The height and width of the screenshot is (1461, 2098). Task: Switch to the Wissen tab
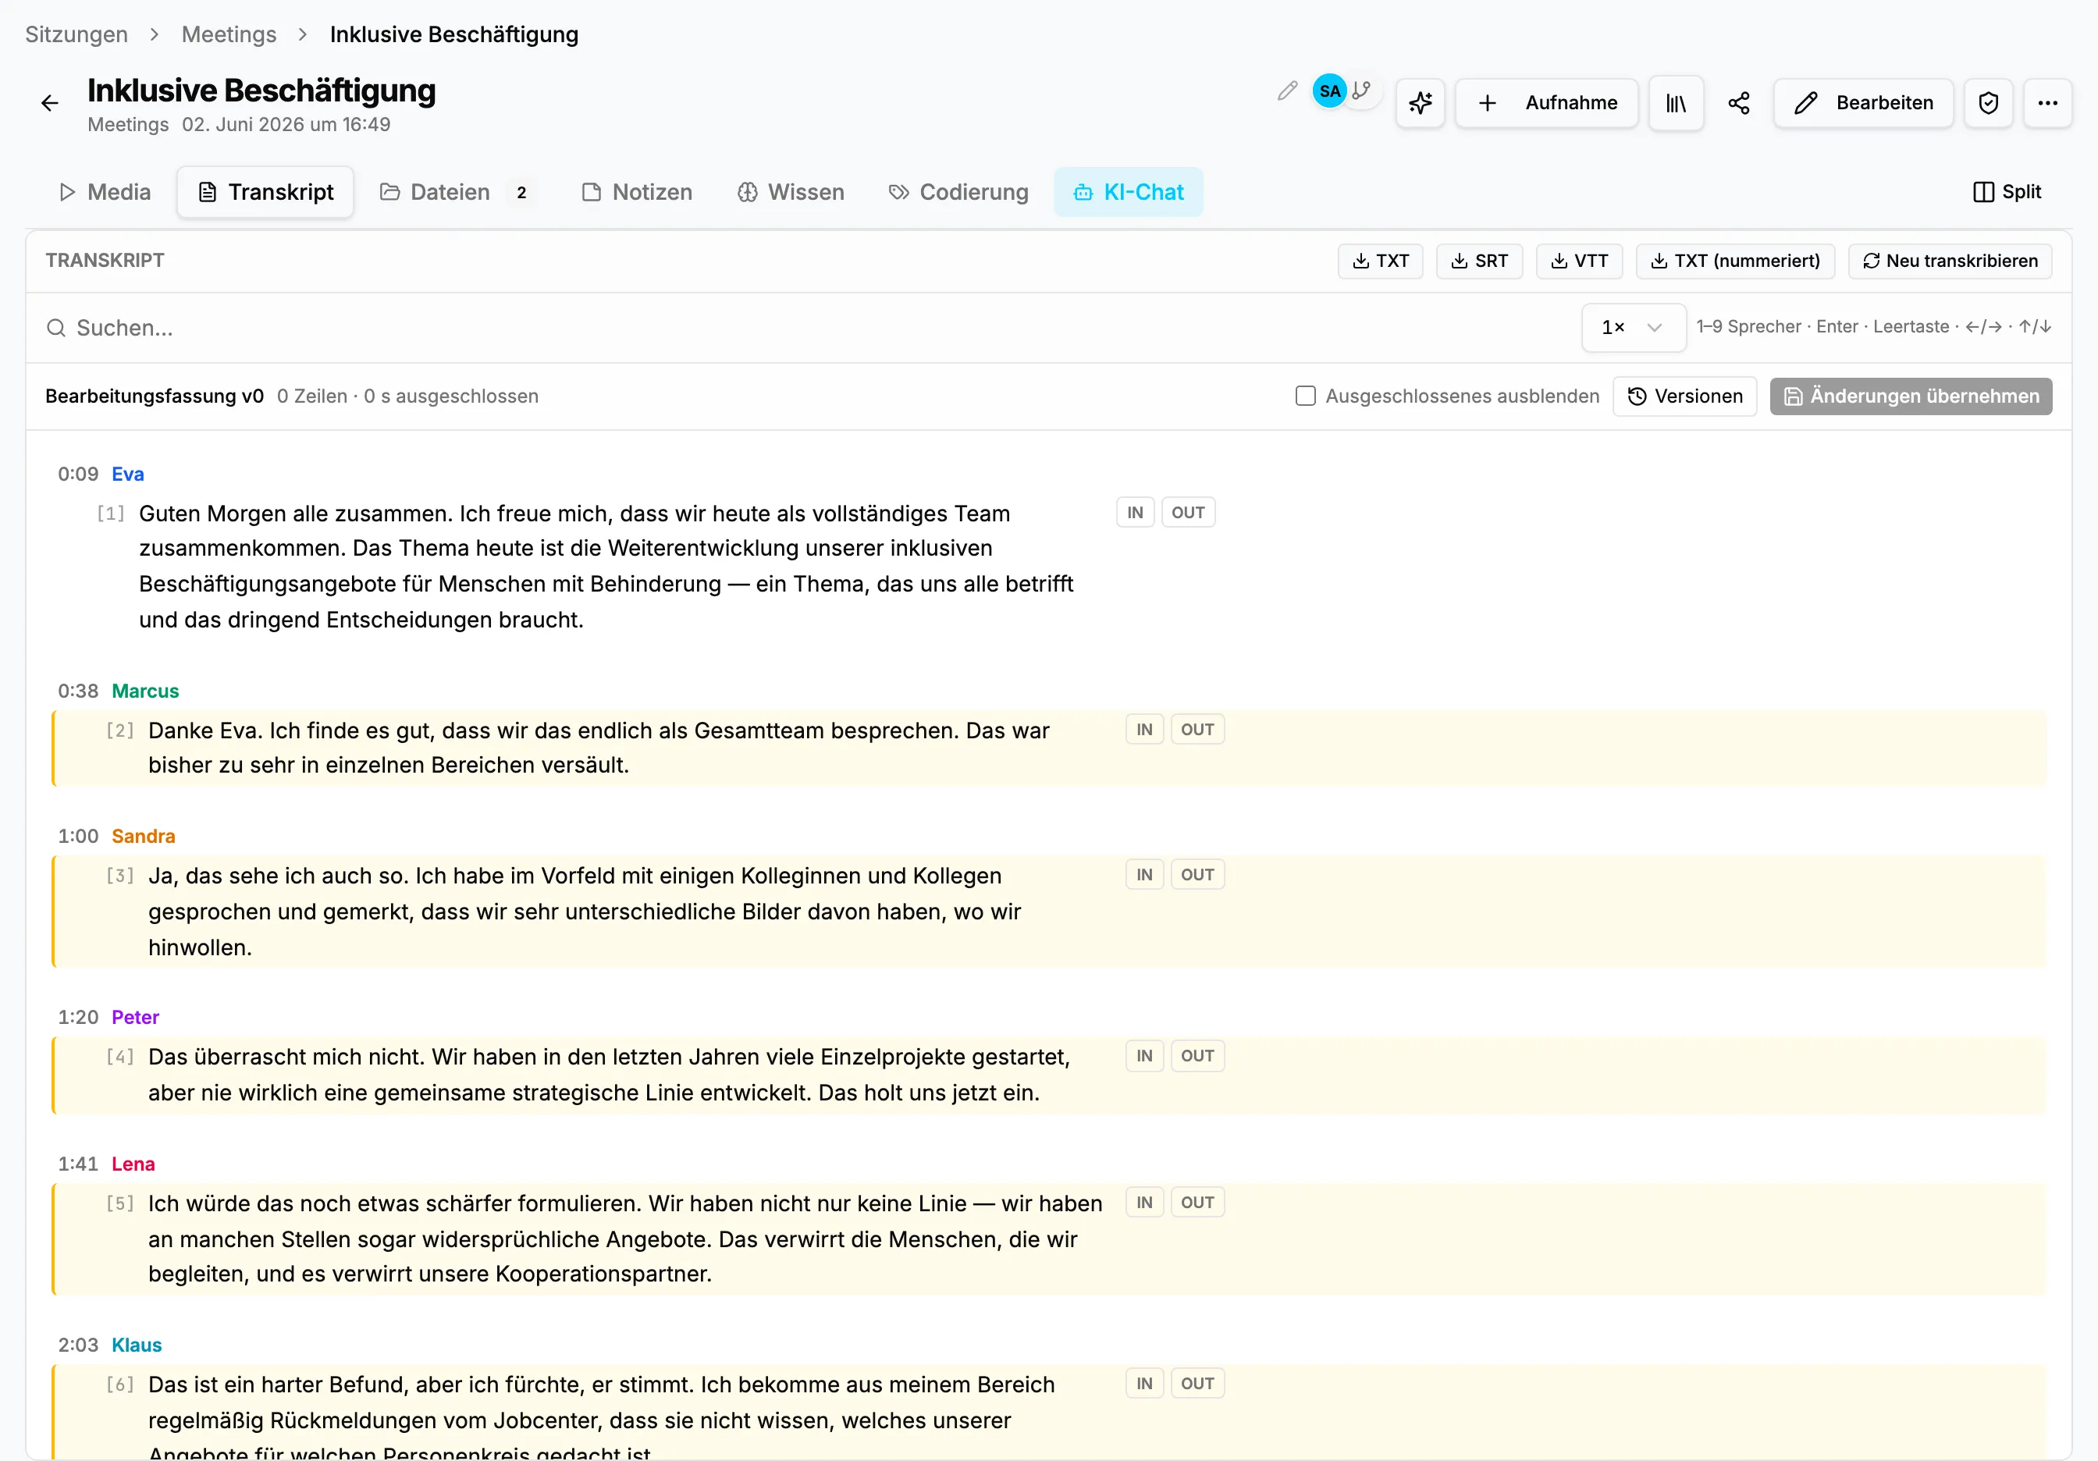791,192
